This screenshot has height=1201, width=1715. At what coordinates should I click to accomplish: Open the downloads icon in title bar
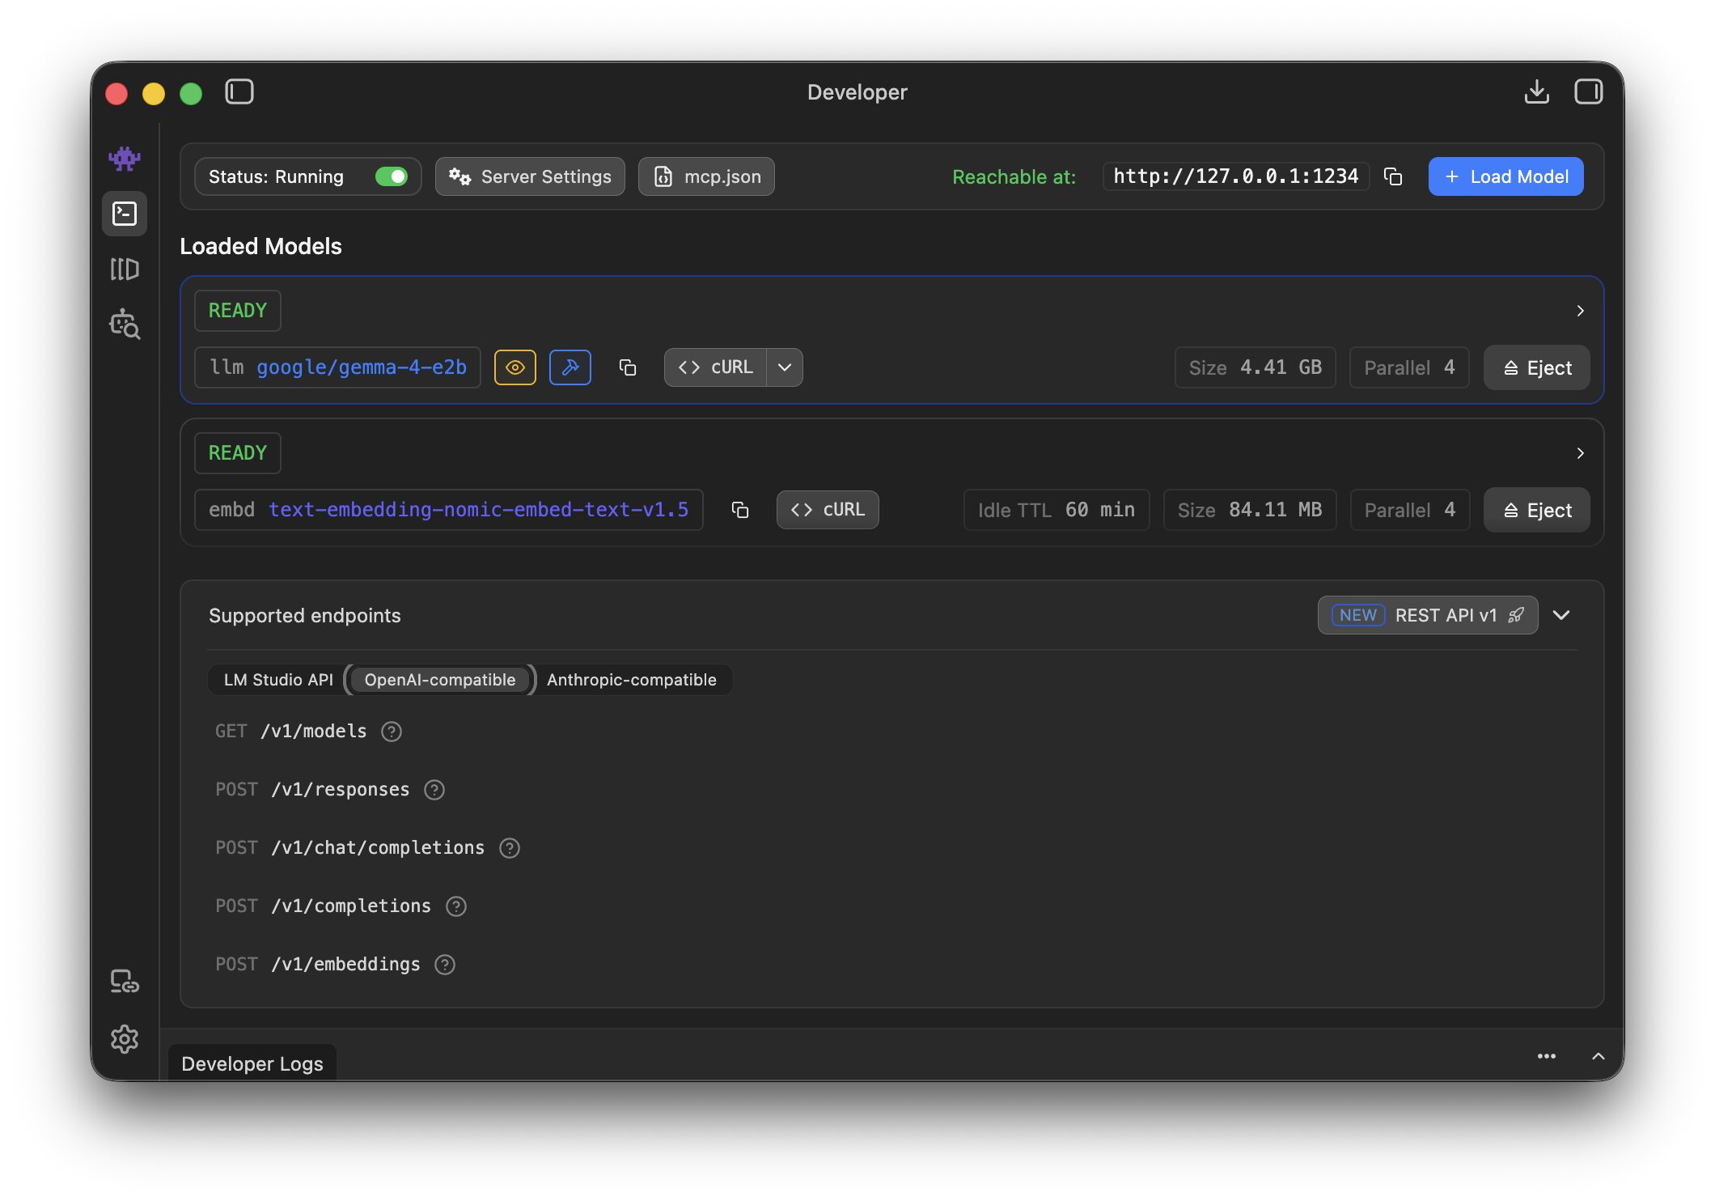point(1536,91)
